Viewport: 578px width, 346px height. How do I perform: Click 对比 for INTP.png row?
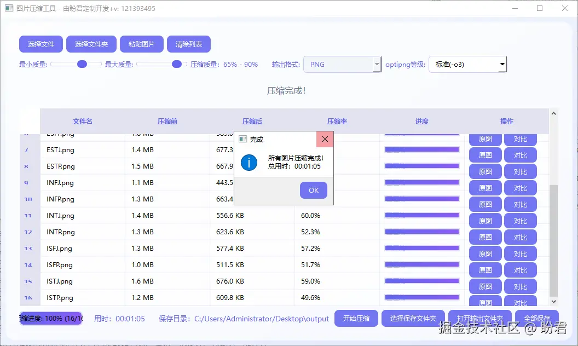click(520, 237)
